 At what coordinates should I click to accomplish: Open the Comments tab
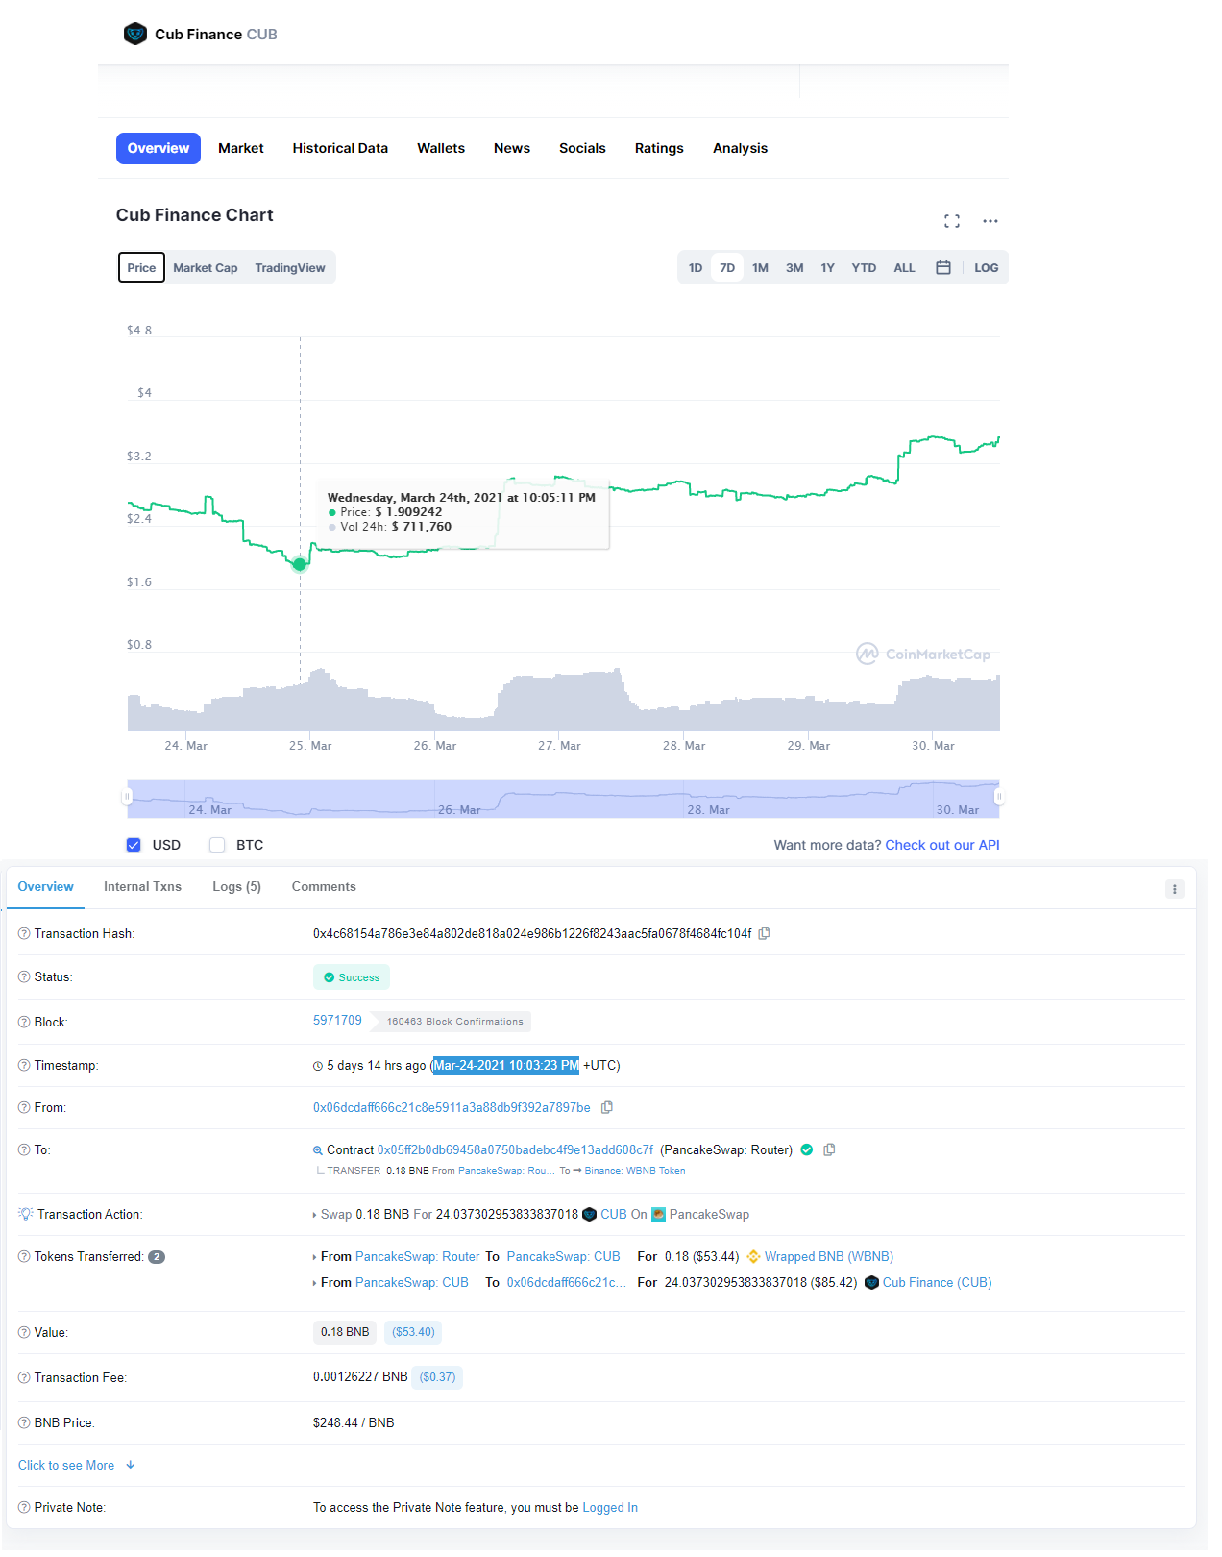point(324,886)
